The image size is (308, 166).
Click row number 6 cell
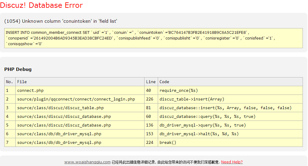click(x=10, y=134)
